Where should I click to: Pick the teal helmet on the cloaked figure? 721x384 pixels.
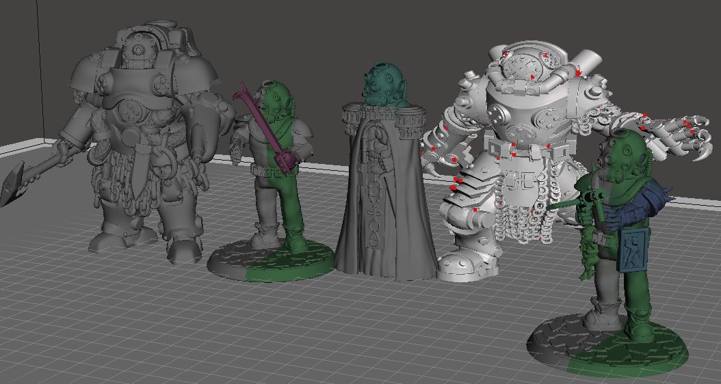(x=384, y=85)
